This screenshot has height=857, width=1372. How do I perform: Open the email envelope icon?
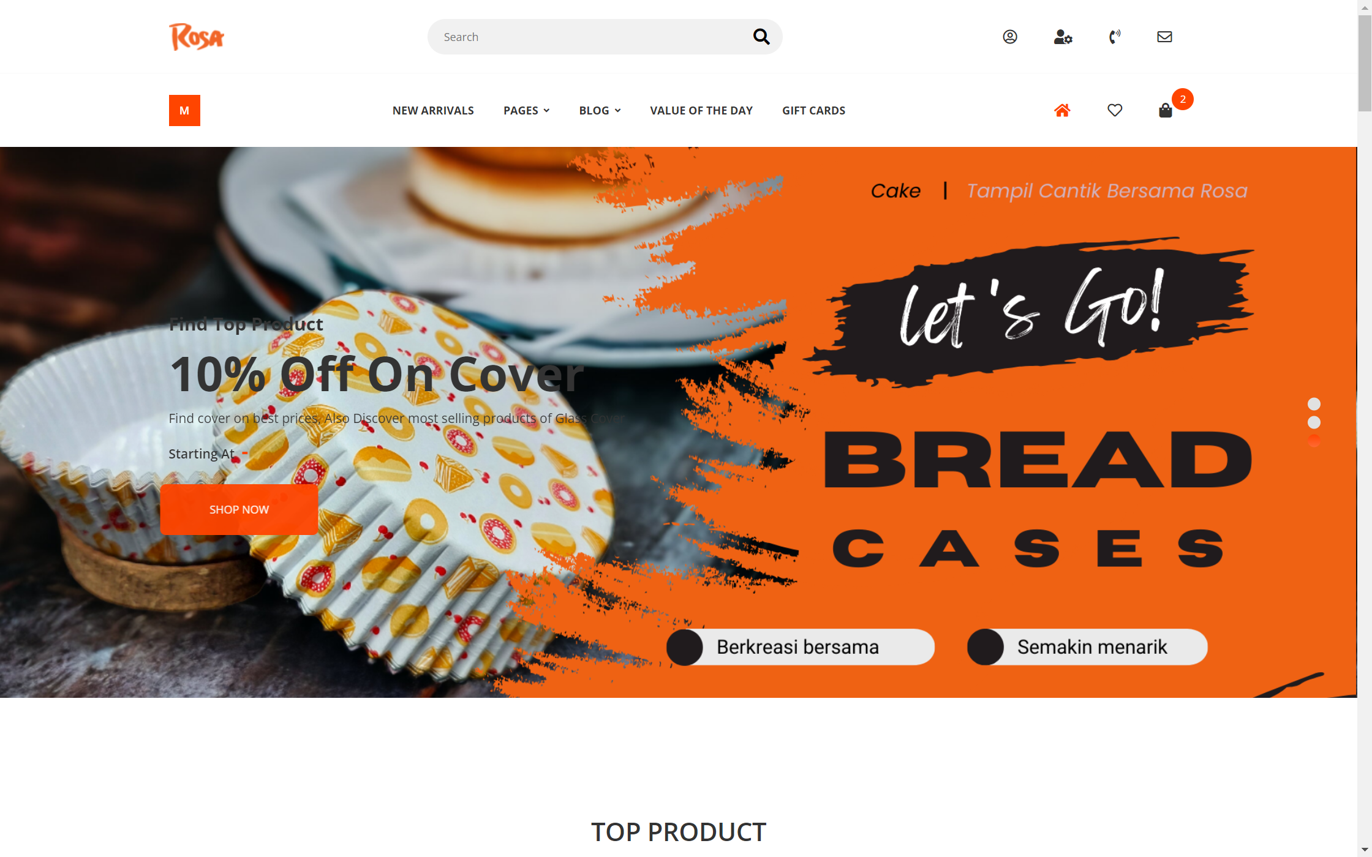click(x=1164, y=37)
